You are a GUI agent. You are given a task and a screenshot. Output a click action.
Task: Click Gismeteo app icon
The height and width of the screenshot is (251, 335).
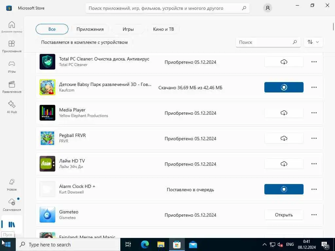click(x=47, y=215)
